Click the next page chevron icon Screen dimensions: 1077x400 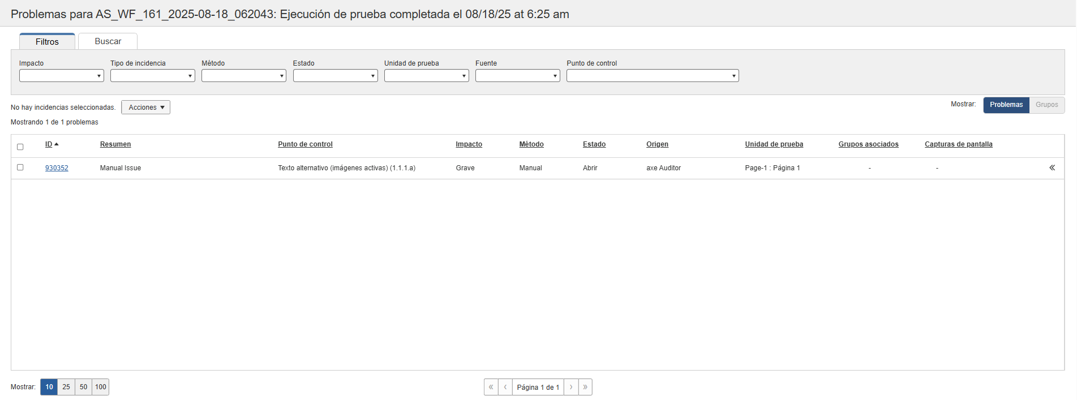pyautogui.click(x=571, y=387)
